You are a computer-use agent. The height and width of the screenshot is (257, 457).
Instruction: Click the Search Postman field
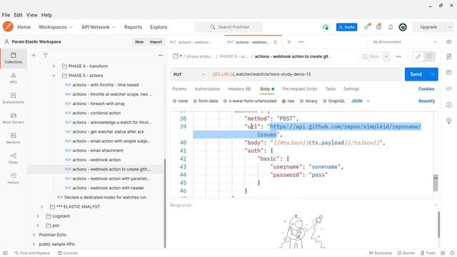click(228, 27)
